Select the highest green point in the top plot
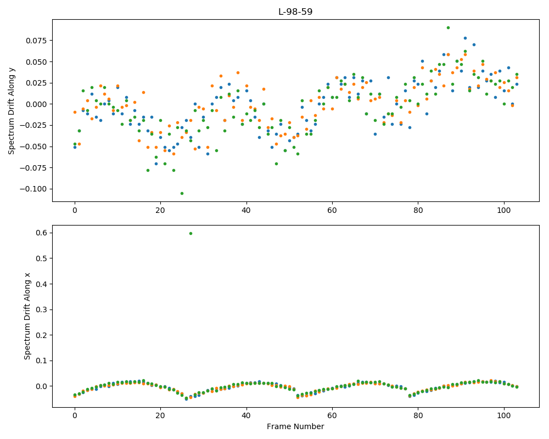The image size is (549, 439). coord(448,27)
